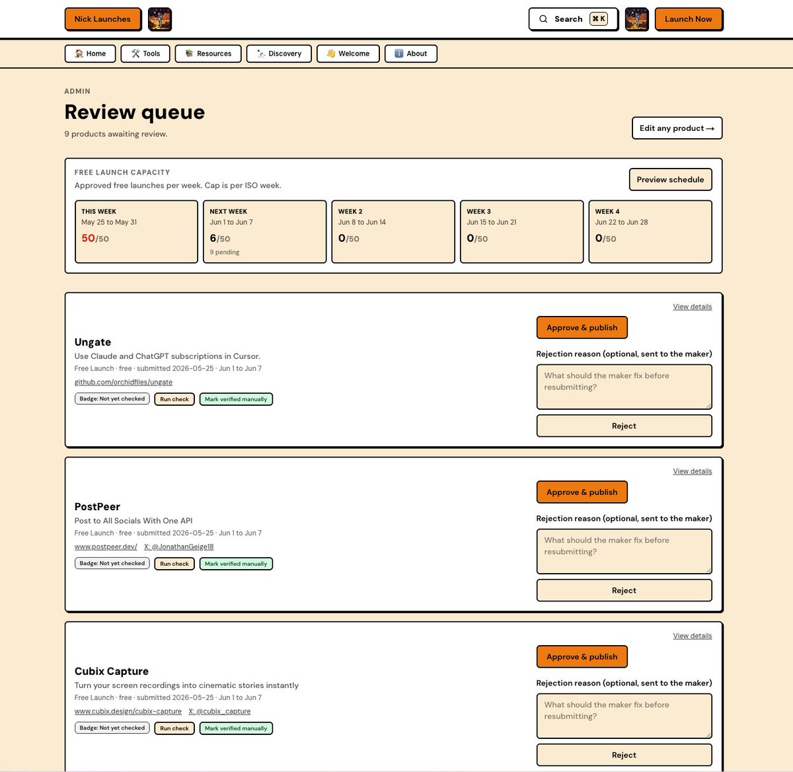Focus the rejection reason box for PostPeer
793x772 pixels.
(624, 551)
